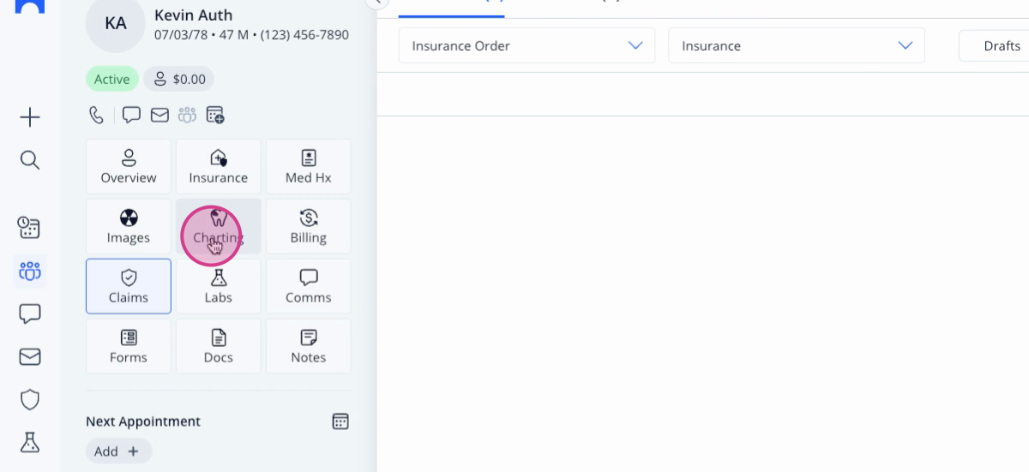1029x472 pixels.
Task: Click the KA patient avatar
Action: pos(116,23)
